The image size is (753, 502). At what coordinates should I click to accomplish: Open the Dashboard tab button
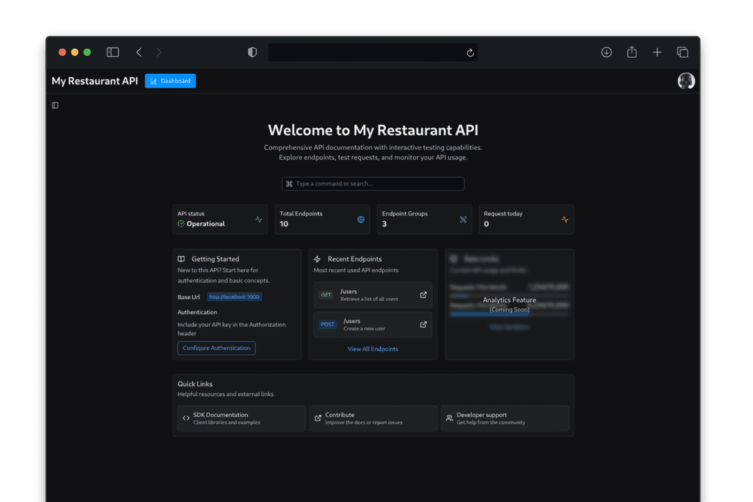coord(171,81)
